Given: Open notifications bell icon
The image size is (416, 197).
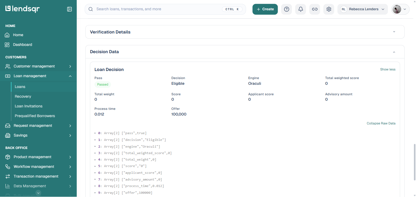Looking at the screenshot, I should click(301, 9).
